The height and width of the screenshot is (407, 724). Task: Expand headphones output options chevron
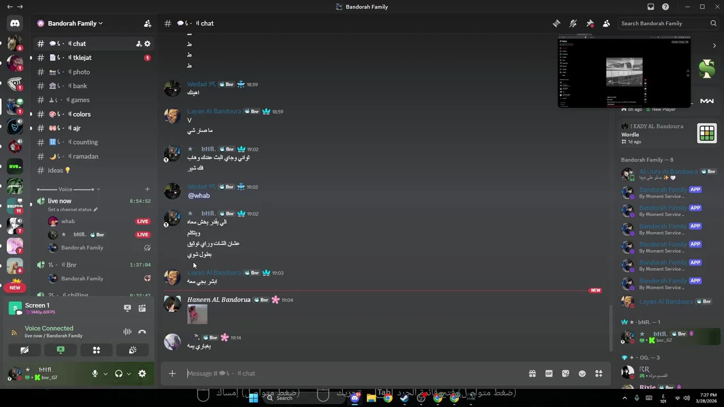(x=129, y=374)
